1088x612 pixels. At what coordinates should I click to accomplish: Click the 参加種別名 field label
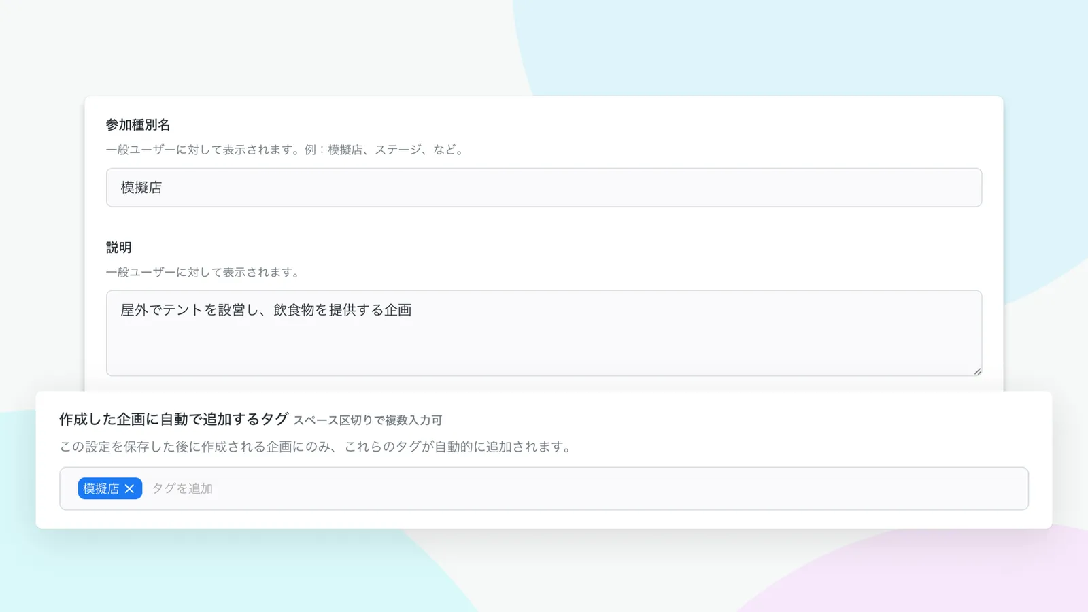138,125
